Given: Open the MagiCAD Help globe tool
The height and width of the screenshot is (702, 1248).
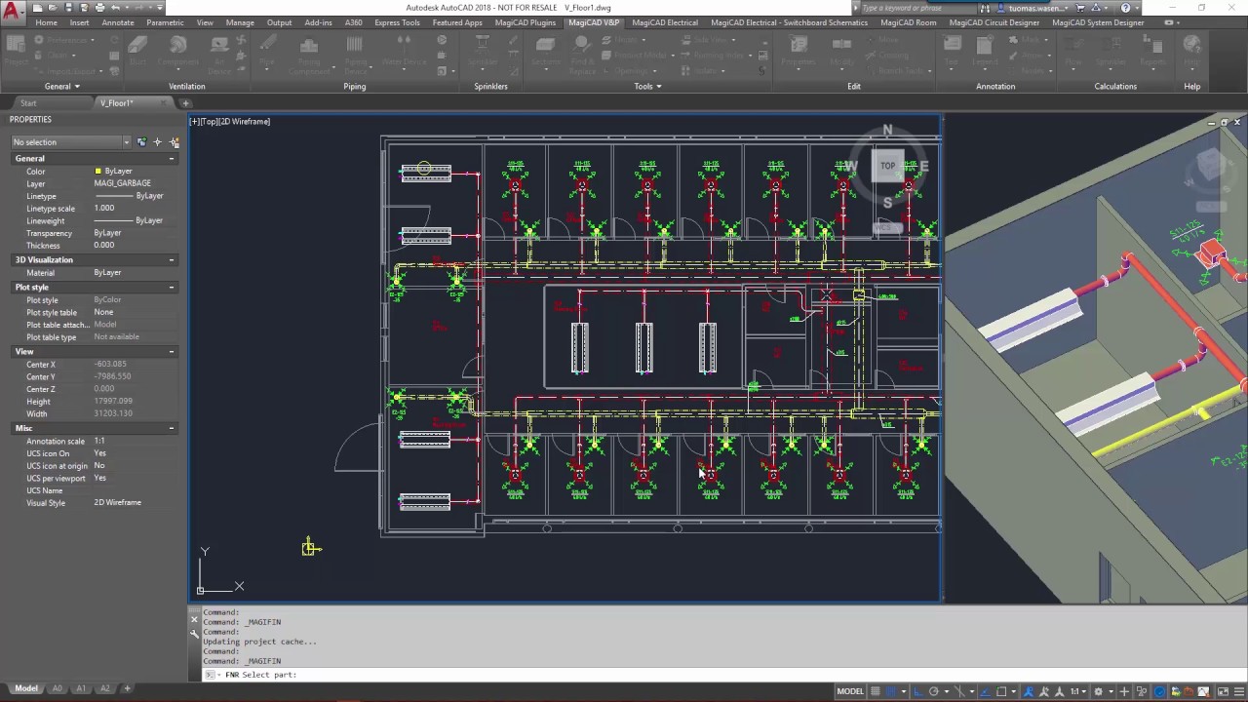Looking at the screenshot, I should (x=1191, y=52).
